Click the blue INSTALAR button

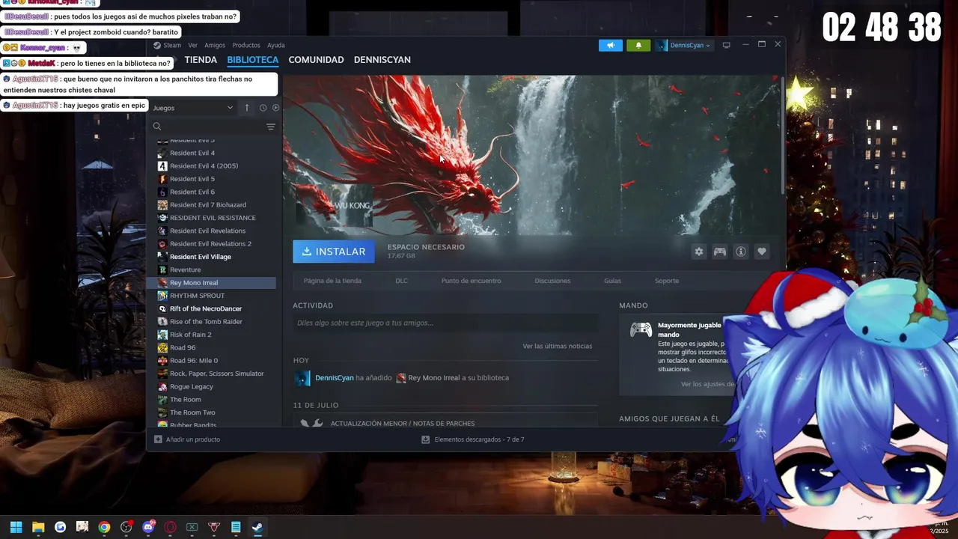tap(334, 252)
